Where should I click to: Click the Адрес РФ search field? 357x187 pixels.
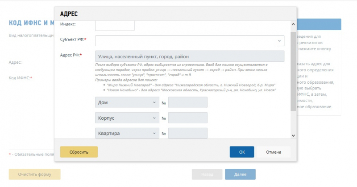[x=190, y=57]
